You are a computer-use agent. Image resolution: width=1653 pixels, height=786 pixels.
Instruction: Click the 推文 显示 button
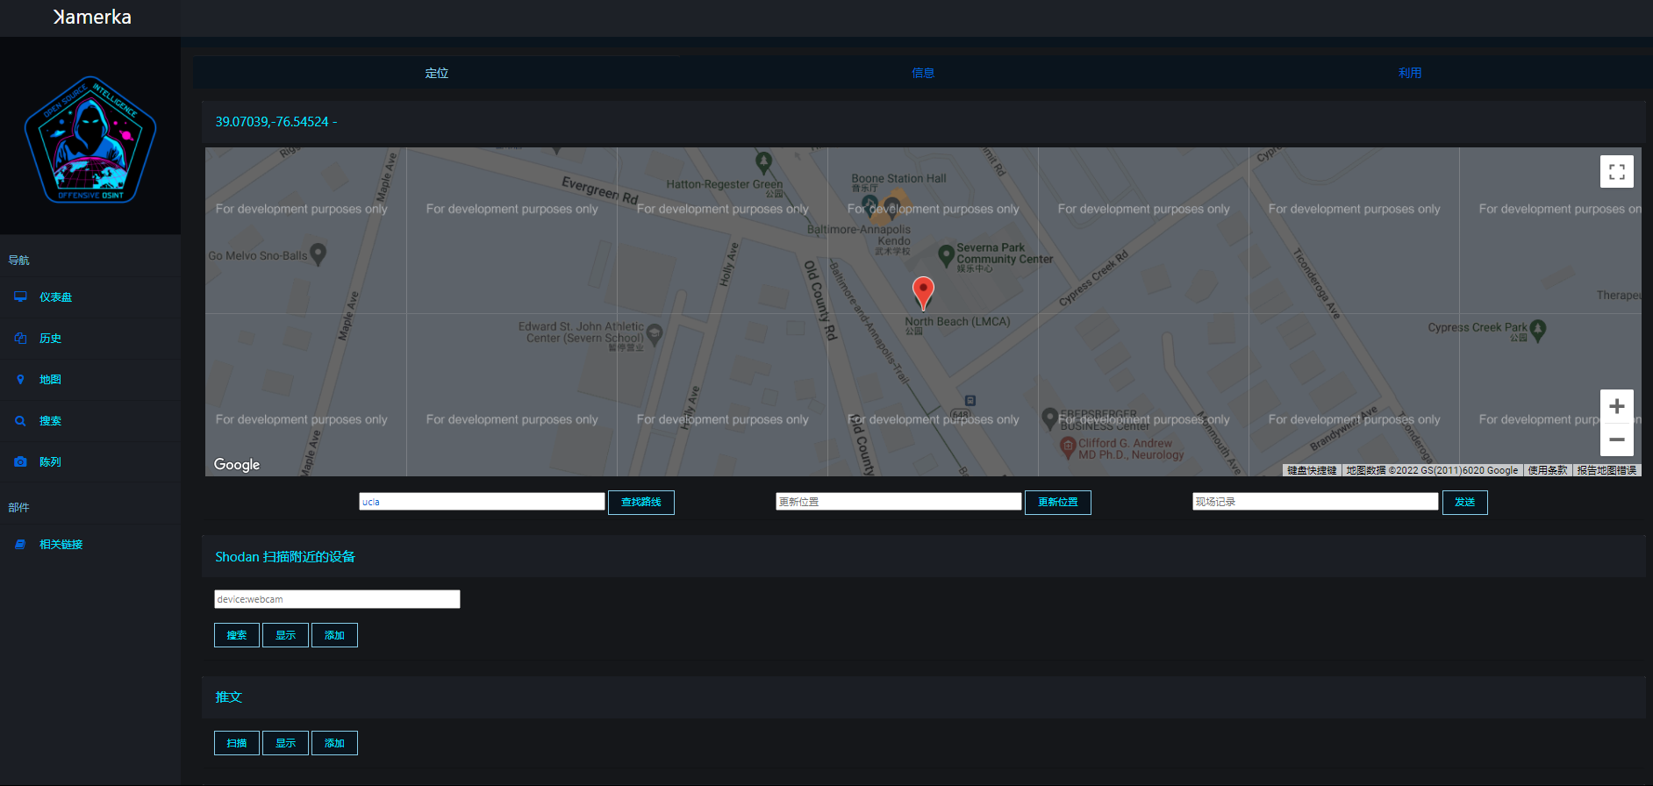click(286, 743)
